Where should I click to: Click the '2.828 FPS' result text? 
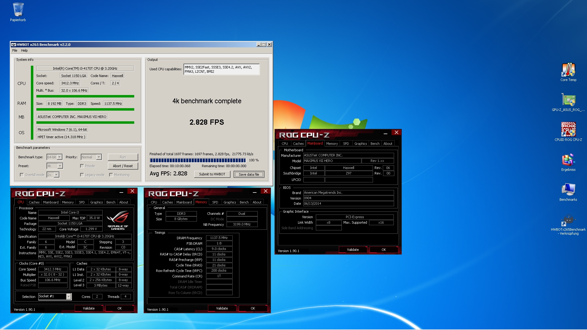[207, 122]
